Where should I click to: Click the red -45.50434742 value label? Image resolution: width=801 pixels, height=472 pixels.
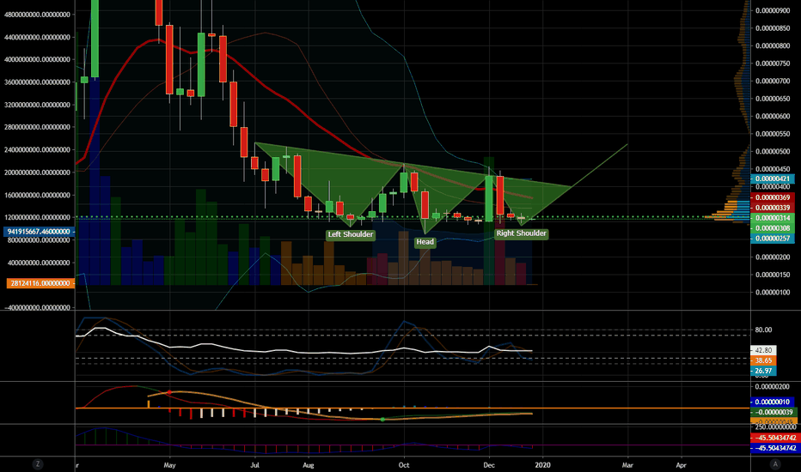pyautogui.click(x=775, y=438)
